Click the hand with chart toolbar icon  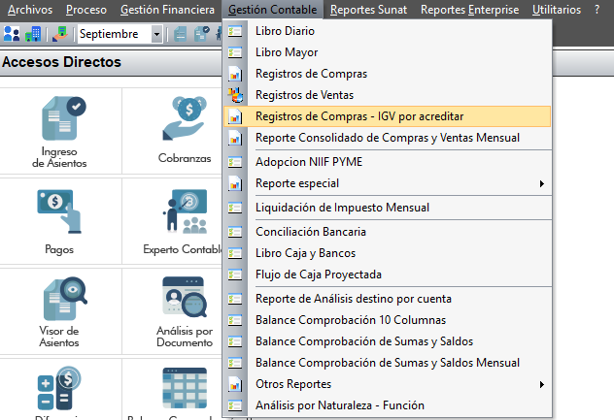tap(60, 34)
